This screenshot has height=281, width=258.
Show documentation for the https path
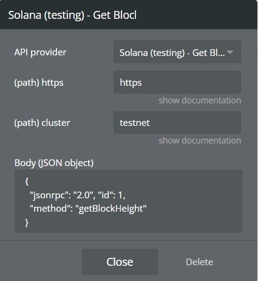(x=200, y=100)
